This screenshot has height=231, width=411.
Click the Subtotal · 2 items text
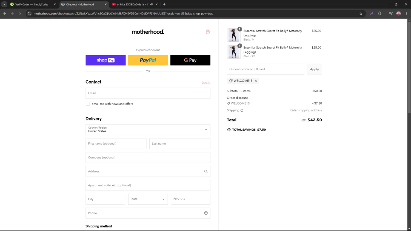pyautogui.click(x=239, y=91)
